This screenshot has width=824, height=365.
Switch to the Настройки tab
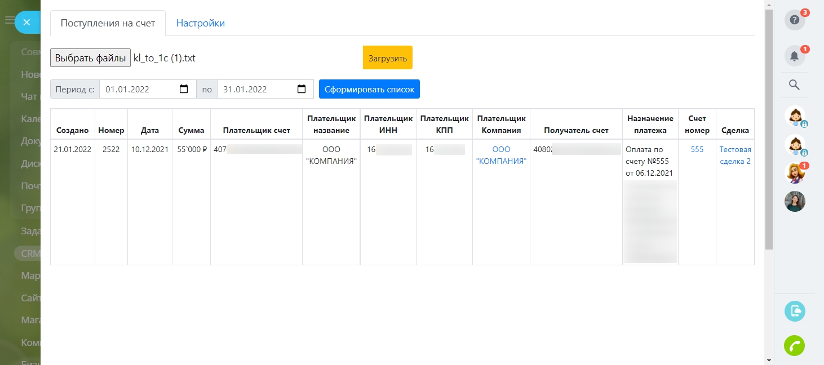click(201, 23)
